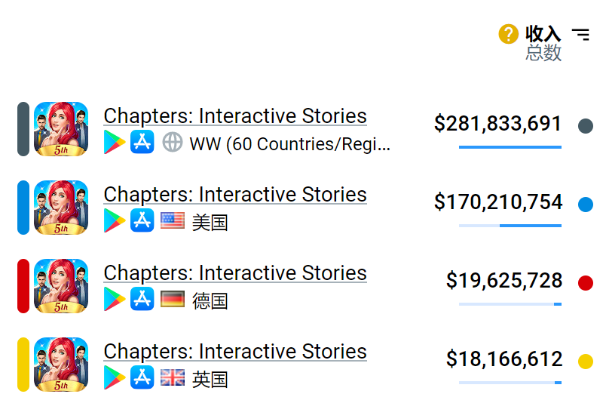The width and height of the screenshot is (606, 394).
Task: Toggle the blue dot for 美国 series
Action: tap(586, 204)
